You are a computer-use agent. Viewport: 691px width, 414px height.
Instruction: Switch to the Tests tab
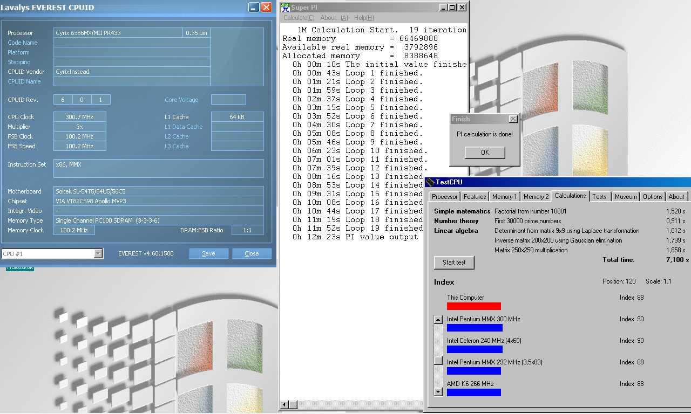coord(599,197)
